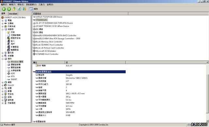Viewport: 209px width, 127px height.
Task: Open the Local Groups (本機群組) tree item
Action: [x=14, y=47]
